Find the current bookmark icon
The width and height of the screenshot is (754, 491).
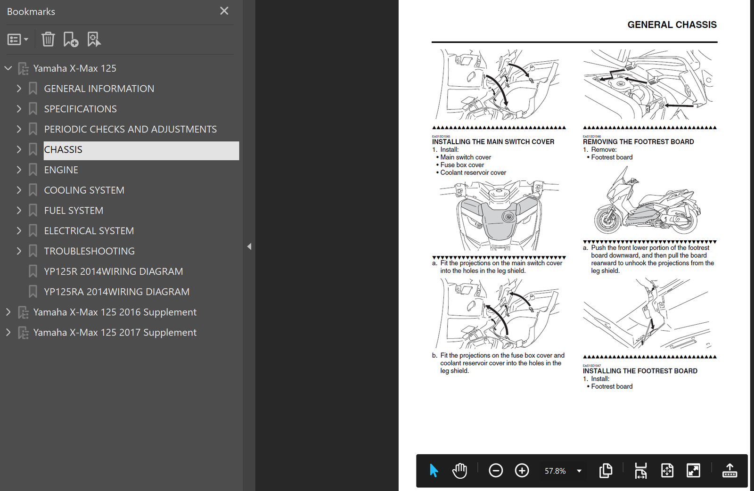click(x=94, y=40)
